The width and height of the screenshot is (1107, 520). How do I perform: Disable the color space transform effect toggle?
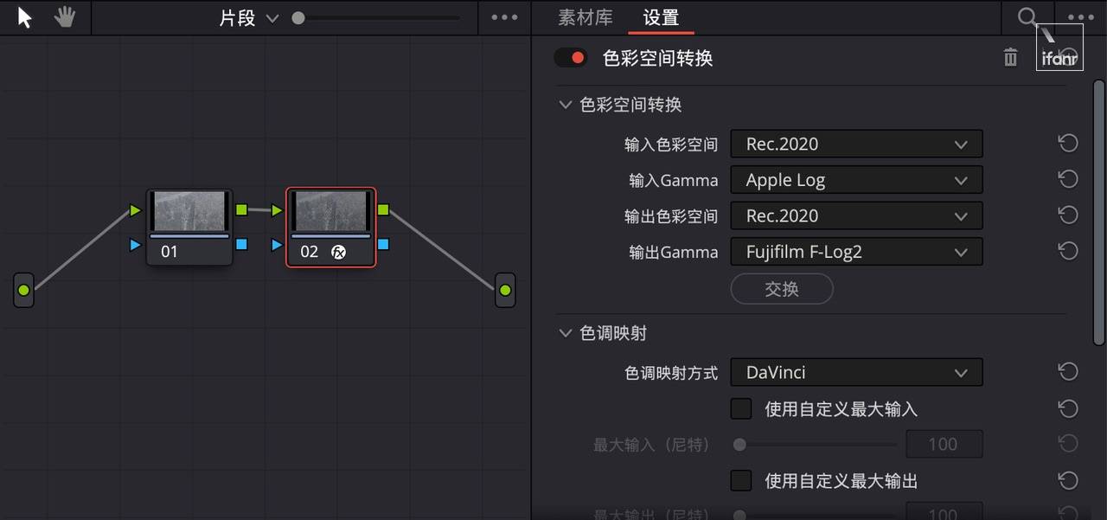click(x=571, y=58)
